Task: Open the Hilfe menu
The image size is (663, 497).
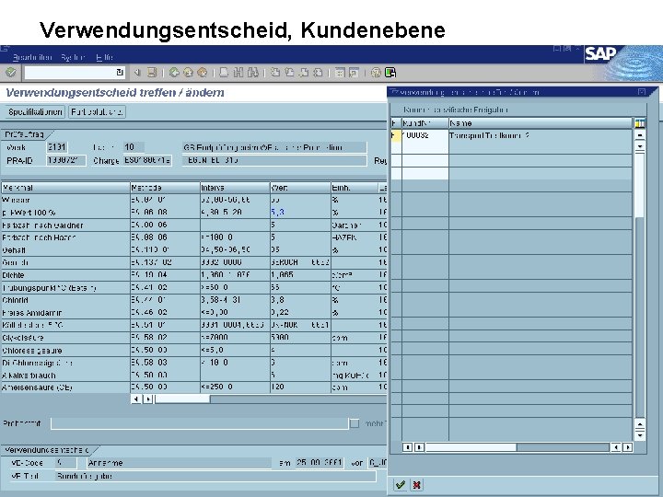Action: pyautogui.click(x=104, y=57)
